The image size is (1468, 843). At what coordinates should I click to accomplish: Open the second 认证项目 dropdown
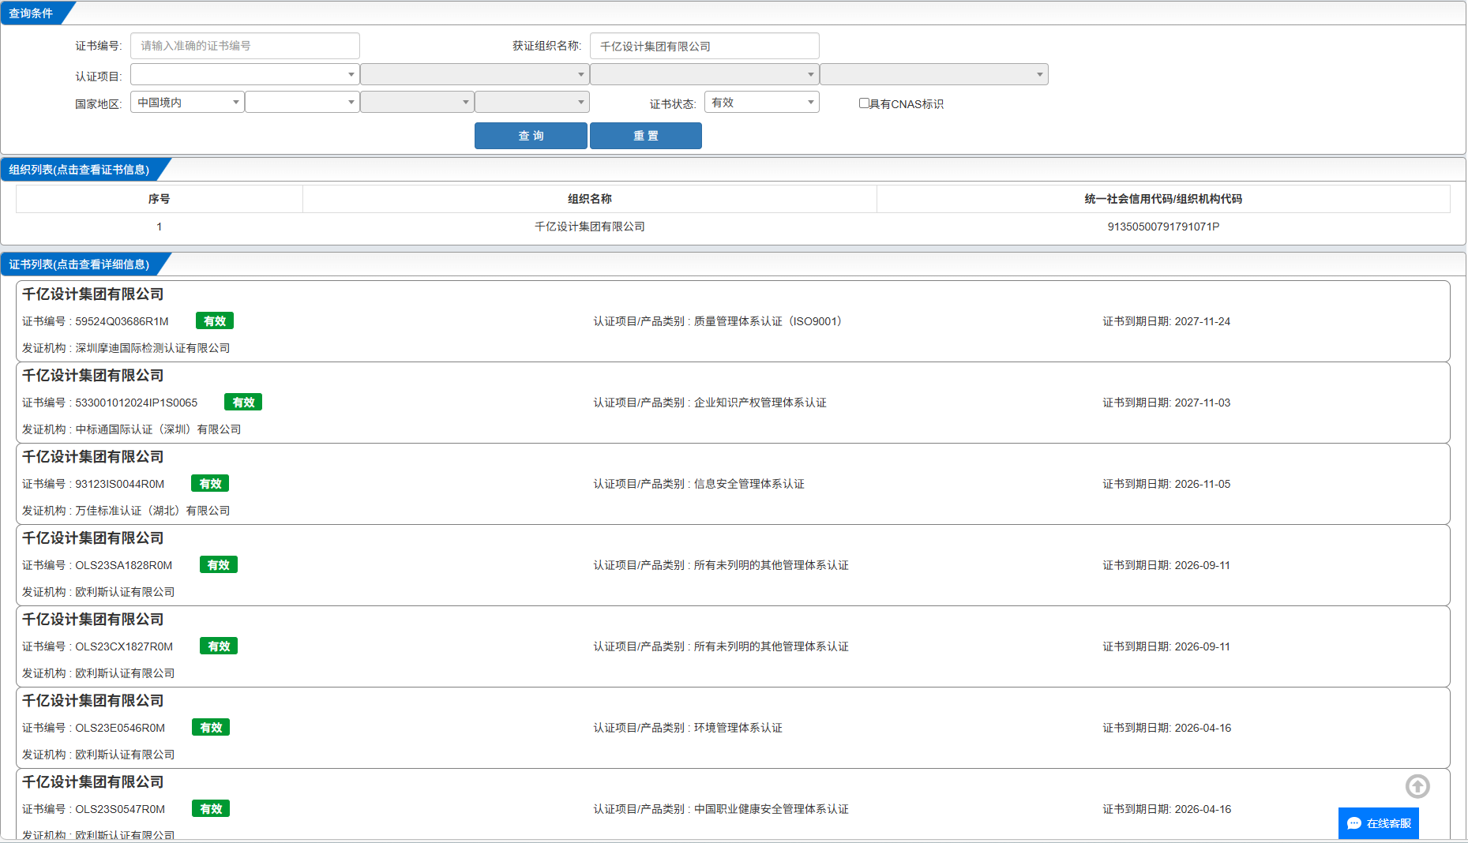pyautogui.click(x=475, y=74)
